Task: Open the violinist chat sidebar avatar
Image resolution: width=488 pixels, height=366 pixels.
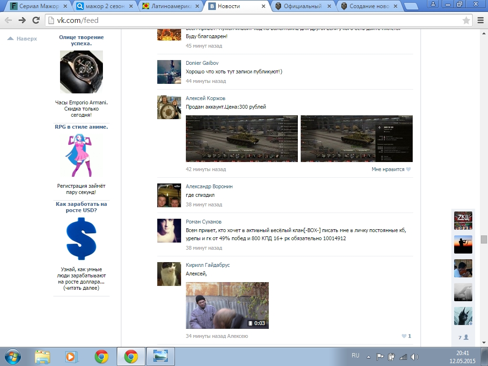Action: tap(463, 268)
